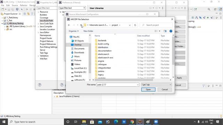The image size is (223, 125).
Task: Open view options dropdown arrow
Action: tap(160, 31)
